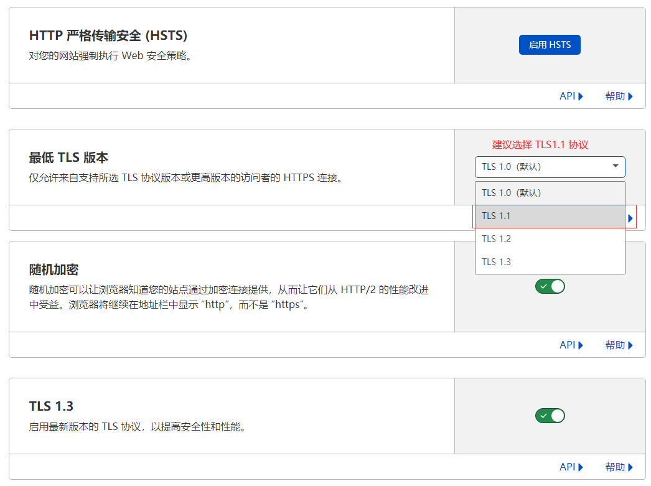Toggle the 随机加密 switch

click(x=550, y=286)
